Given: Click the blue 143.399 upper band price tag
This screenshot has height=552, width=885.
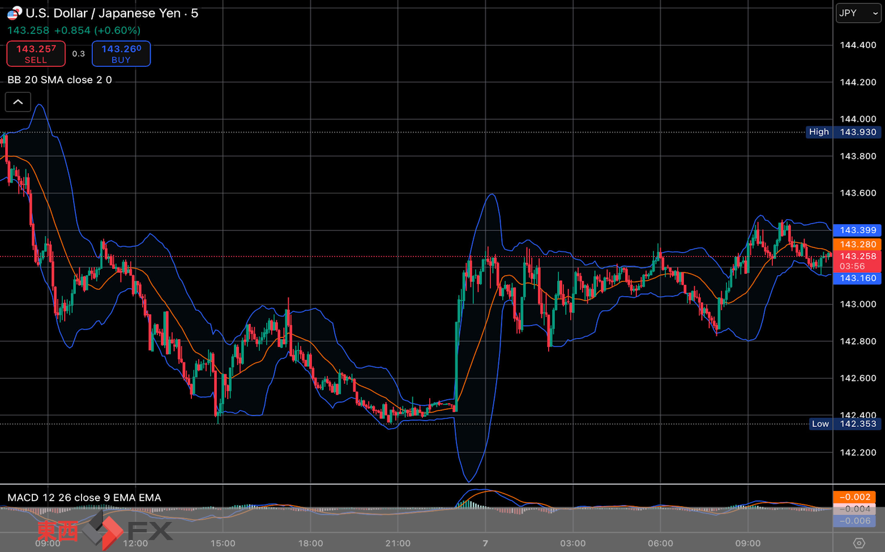Looking at the screenshot, I should tap(857, 230).
